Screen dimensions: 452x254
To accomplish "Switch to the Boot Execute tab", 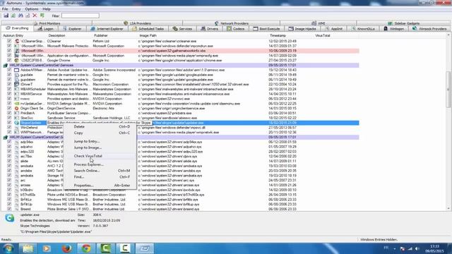I will 267,29.
